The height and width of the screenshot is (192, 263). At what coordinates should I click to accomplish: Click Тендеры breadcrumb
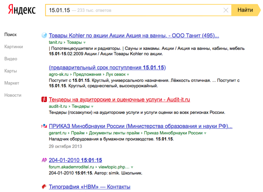(81, 106)
